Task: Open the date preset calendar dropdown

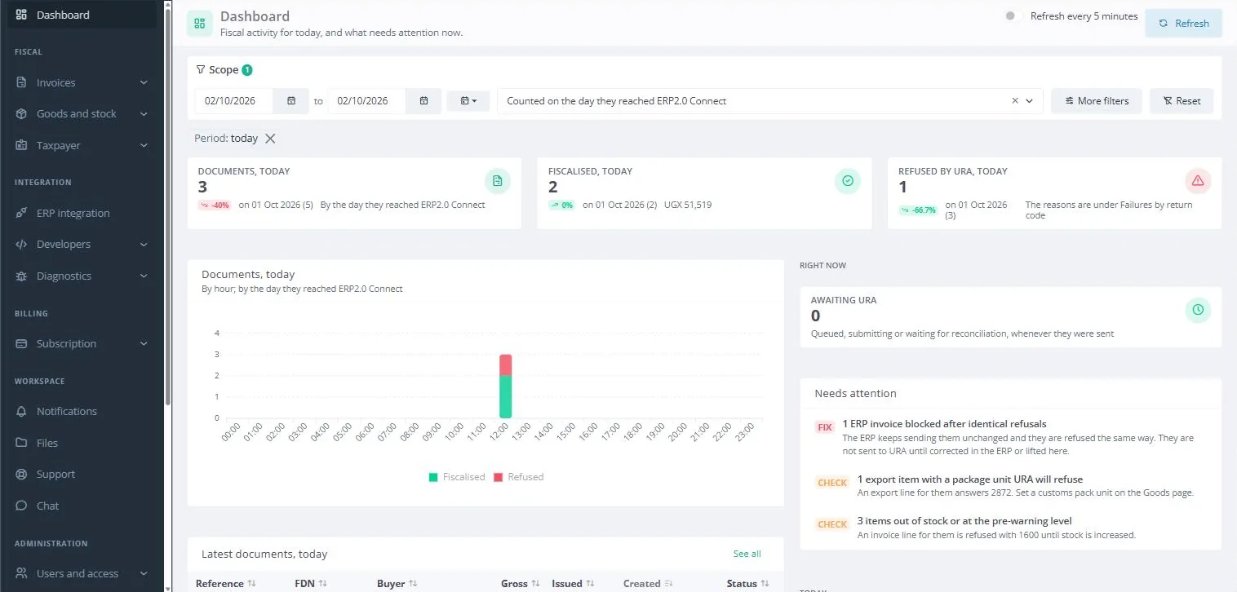Action: click(x=468, y=101)
